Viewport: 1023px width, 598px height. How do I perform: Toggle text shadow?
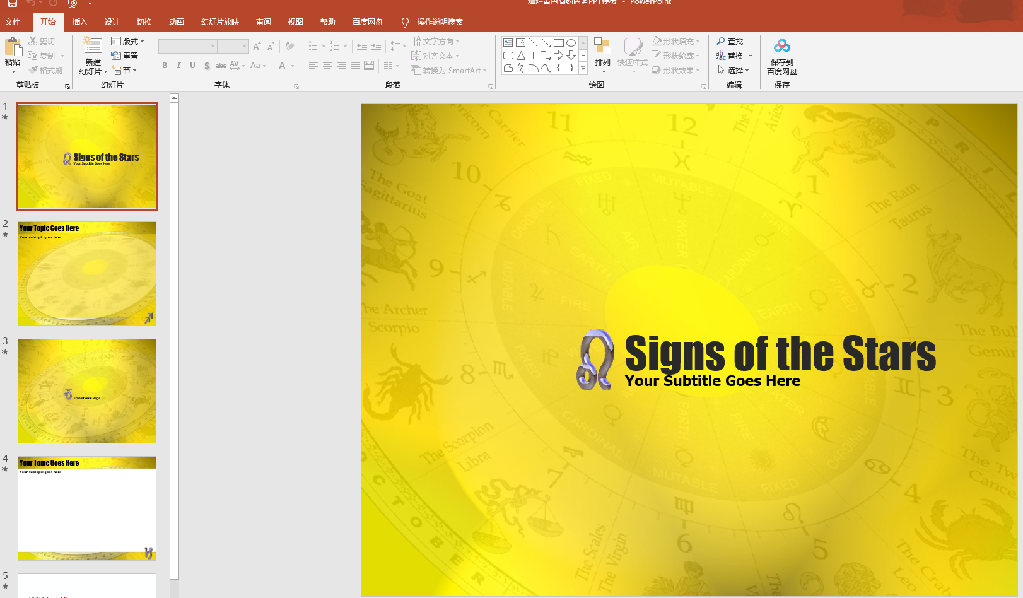206,66
